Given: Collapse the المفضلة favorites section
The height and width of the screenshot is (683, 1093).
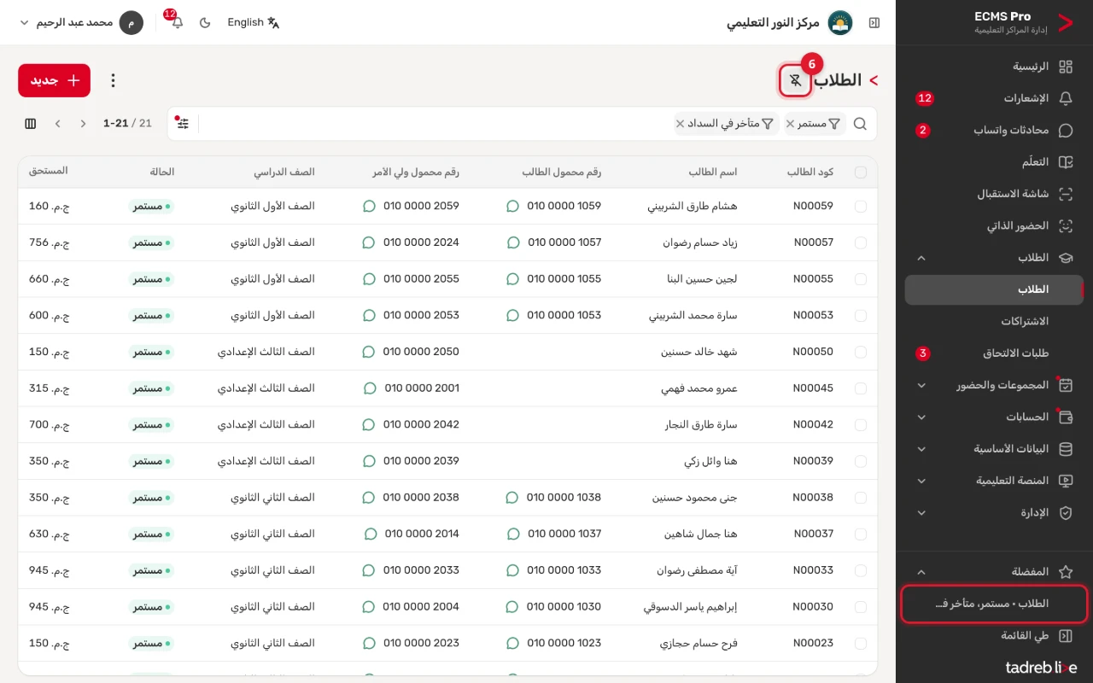Looking at the screenshot, I should click(994, 572).
